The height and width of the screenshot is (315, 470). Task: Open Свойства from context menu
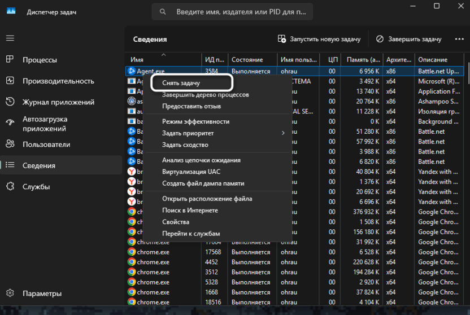175,222
